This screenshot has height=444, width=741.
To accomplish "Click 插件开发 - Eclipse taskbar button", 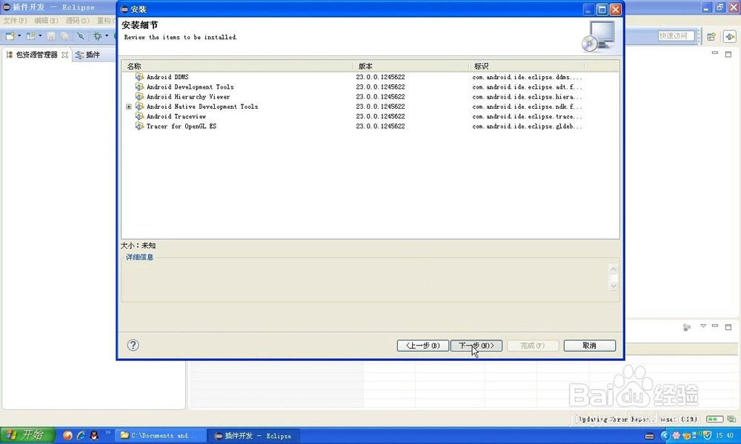I will point(255,436).
